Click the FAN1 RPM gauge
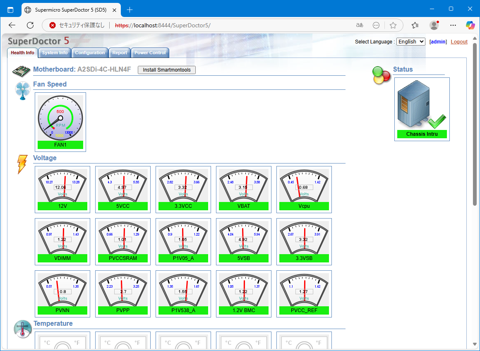This screenshot has height=351, width=480. click(x=60, y=118)
